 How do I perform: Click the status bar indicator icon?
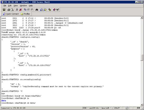[127, 108]
